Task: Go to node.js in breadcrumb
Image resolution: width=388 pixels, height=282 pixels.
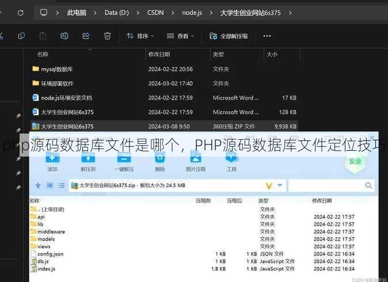Action: (x=192, y=13)
